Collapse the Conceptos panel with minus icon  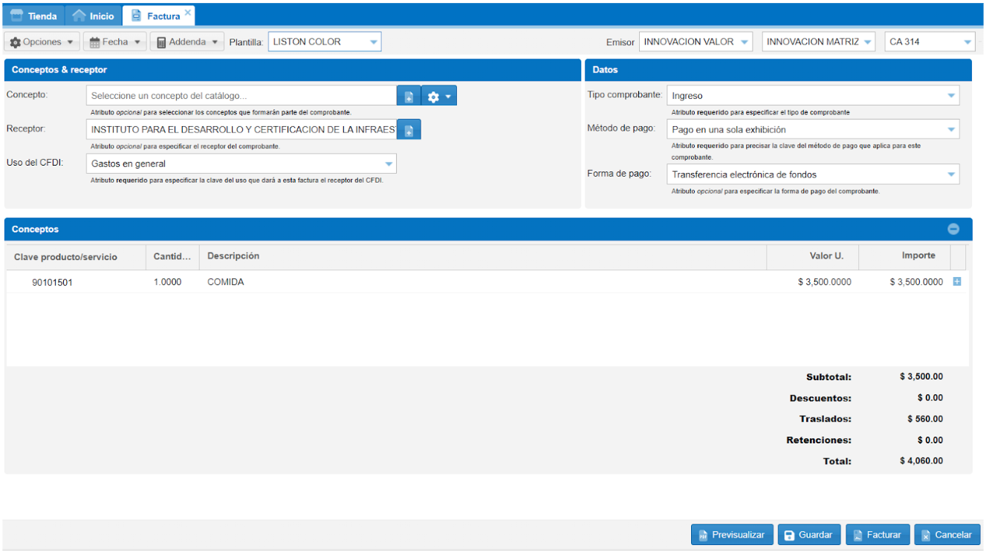pos(953,229)
